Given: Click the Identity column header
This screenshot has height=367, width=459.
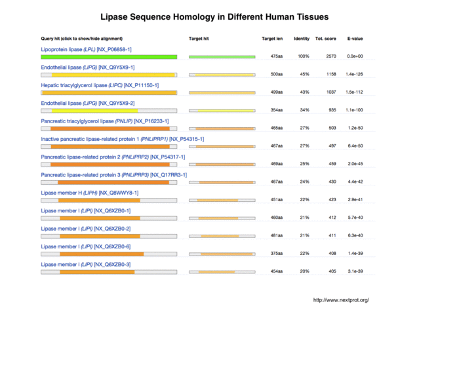Looking at the screenshot, I should [x=302, y=39].
